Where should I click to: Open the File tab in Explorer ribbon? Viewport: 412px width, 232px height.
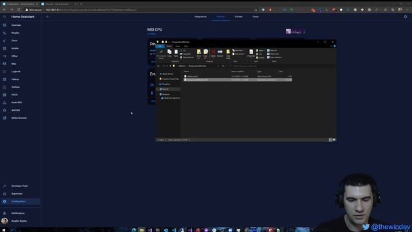pyautogui.click(x=160, y=46)
